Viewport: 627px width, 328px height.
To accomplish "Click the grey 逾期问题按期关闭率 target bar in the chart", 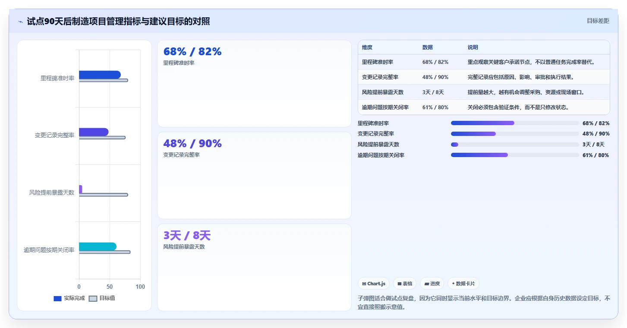I will coord(104,252).
